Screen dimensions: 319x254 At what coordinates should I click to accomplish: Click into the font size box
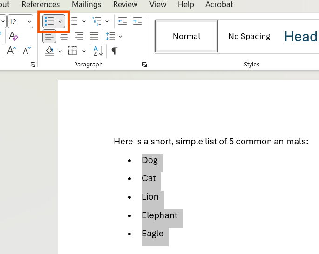(17, 21)
